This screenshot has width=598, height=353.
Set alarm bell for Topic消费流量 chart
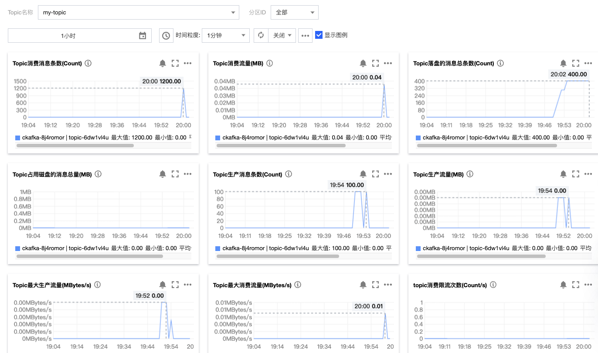[363, 63]
